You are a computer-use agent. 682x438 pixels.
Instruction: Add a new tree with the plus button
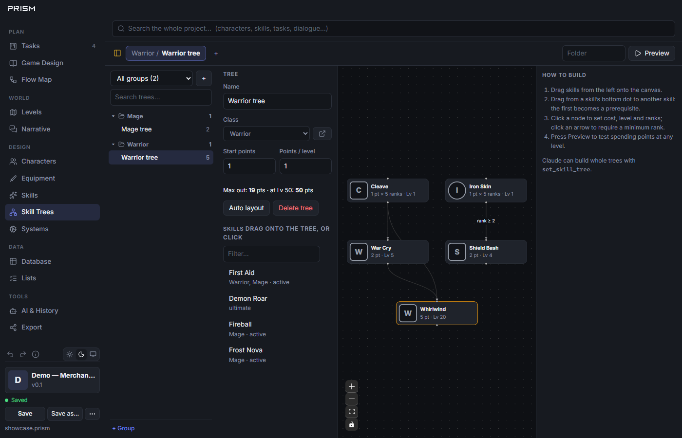pos(204,78)
